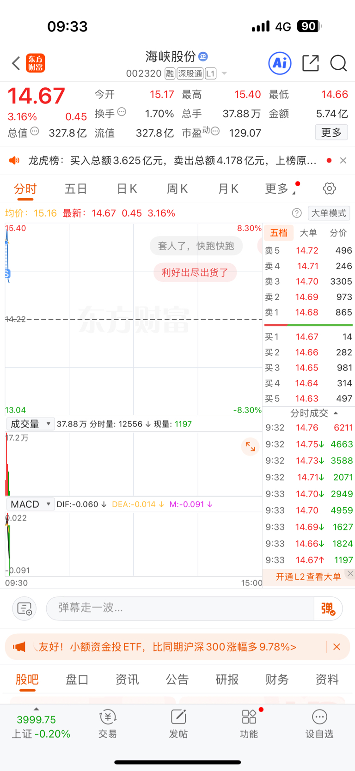
Task: Open the 财务 tab
Action: pos(277,679)
